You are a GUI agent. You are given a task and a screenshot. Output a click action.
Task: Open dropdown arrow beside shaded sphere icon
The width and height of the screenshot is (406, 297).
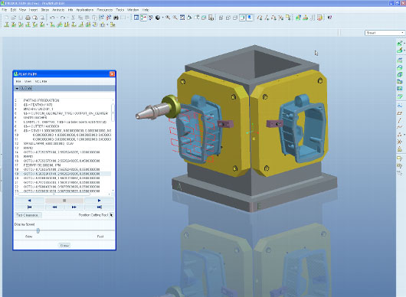point(162,18)
